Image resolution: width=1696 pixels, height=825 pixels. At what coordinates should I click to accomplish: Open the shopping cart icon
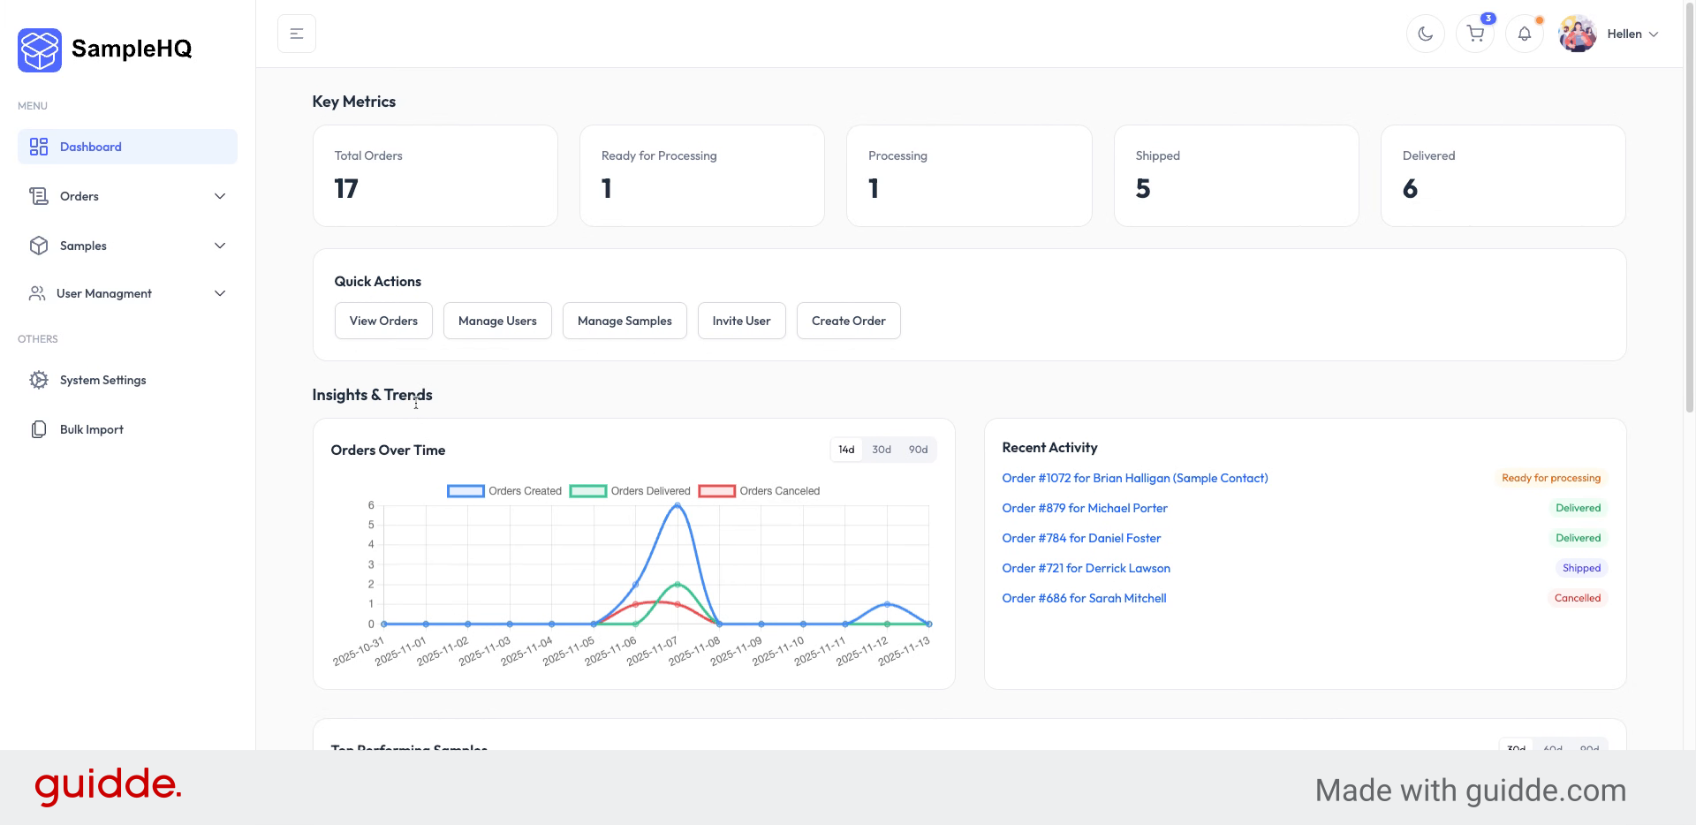[x=1474, y=34]
